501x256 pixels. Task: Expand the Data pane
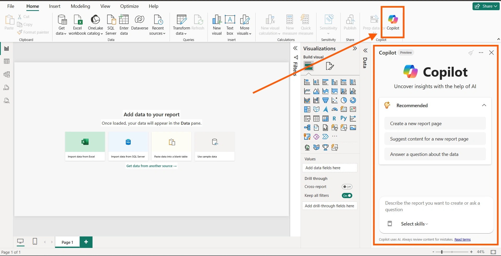coord(365,50)
